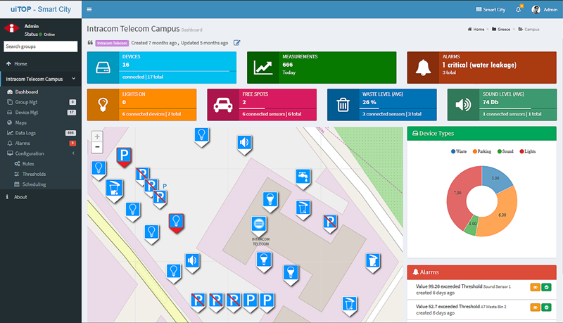Image resolution: width=563 pixels, height=323 pixels.
Task: Select the sound marker near map top
Action: pyautogui.click(x=244, y=145)
